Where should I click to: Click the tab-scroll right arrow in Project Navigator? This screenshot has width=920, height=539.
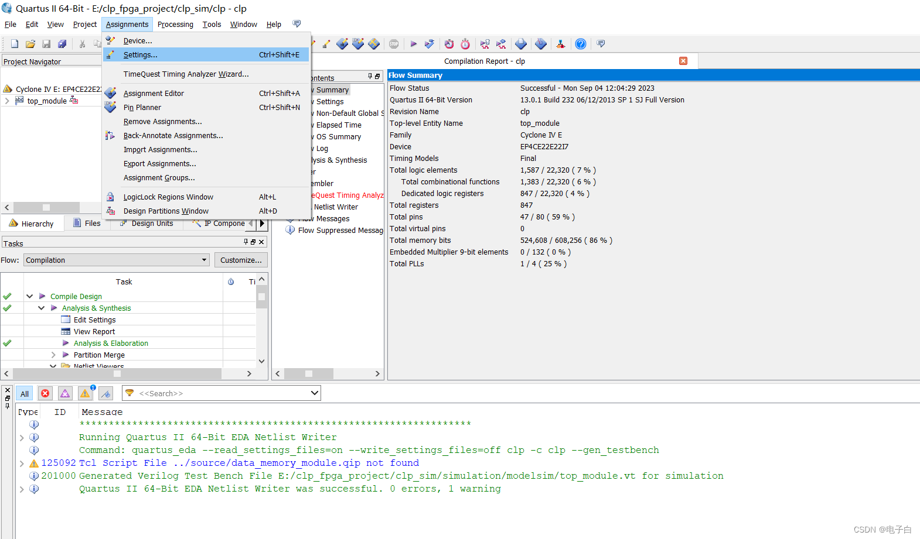point(262,223)
